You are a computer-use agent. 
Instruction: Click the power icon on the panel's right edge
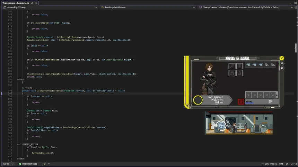coord(282,68)
